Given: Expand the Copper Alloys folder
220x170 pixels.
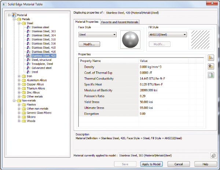Looking at the screenshot, I should tap(19, 84).
